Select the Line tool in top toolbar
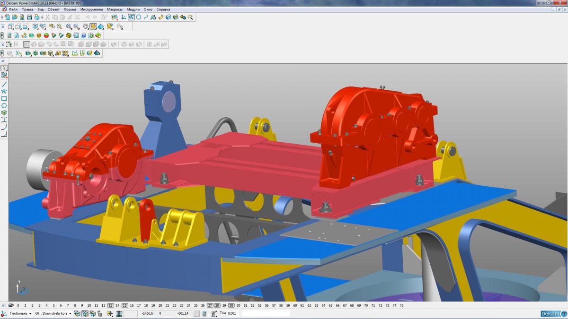This screenshot has height=319, width=568. click(131, 17)
